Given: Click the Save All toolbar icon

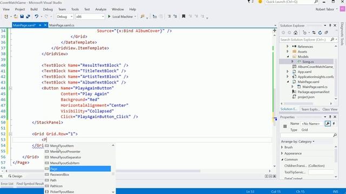Looking at the screenshot, I should [x=28, y=17].
